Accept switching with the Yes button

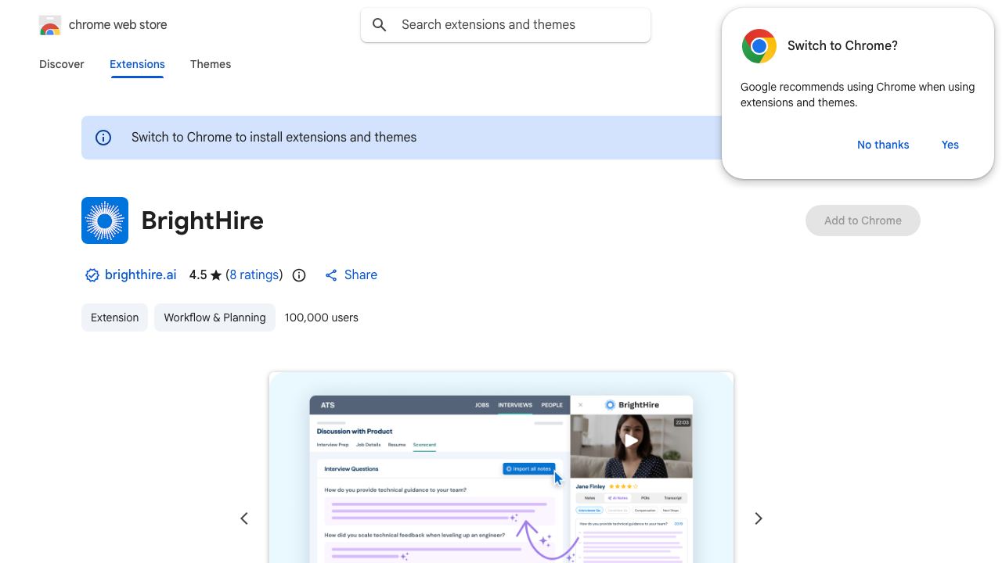950,145
